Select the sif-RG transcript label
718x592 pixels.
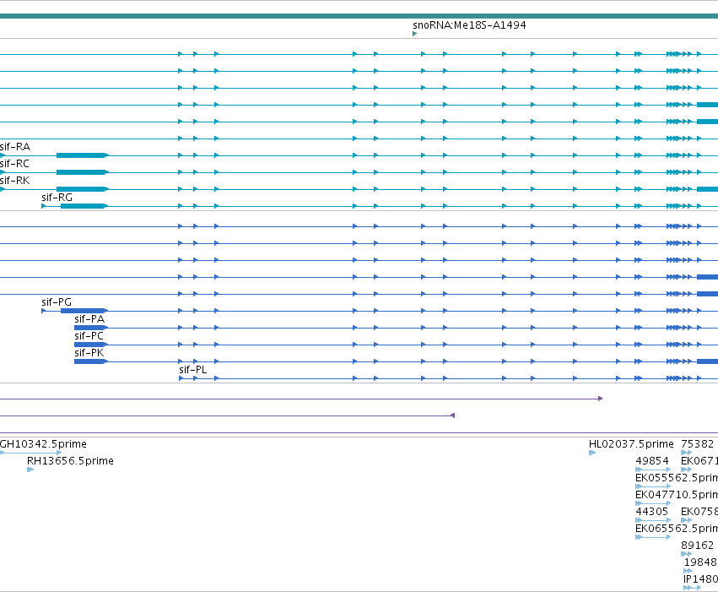pos(57,198)
